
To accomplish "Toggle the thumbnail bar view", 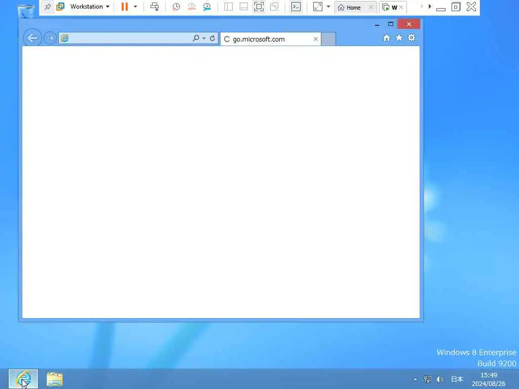I will 244,7.
